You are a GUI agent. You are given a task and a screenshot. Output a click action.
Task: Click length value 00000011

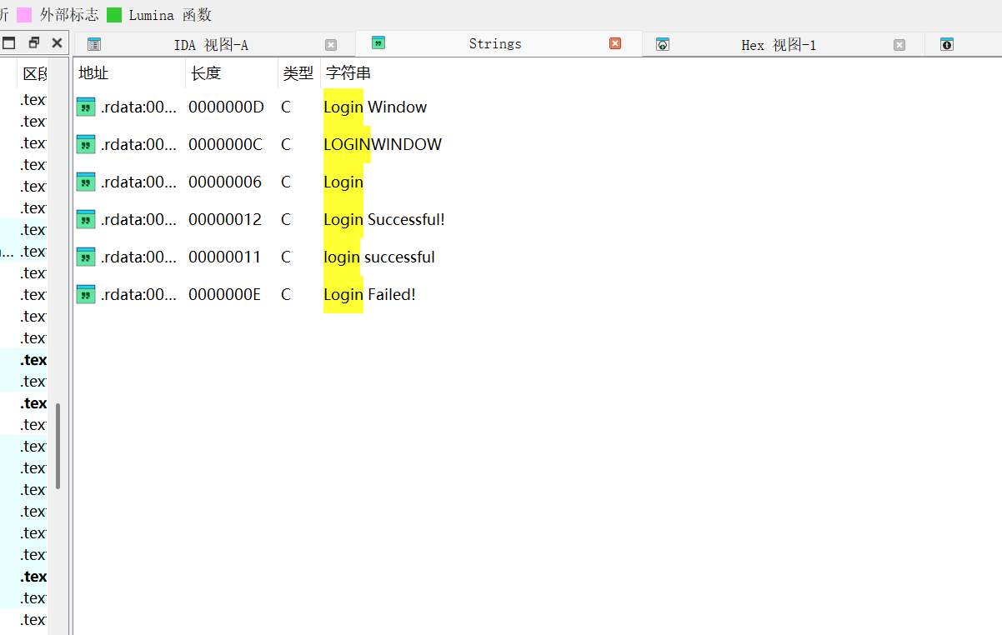pos(225,257)
